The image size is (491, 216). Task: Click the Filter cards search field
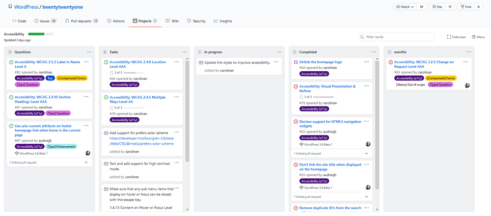point(396,37)
